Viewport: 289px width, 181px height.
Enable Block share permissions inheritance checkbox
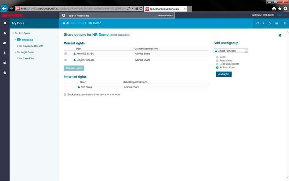pos(65,94)
